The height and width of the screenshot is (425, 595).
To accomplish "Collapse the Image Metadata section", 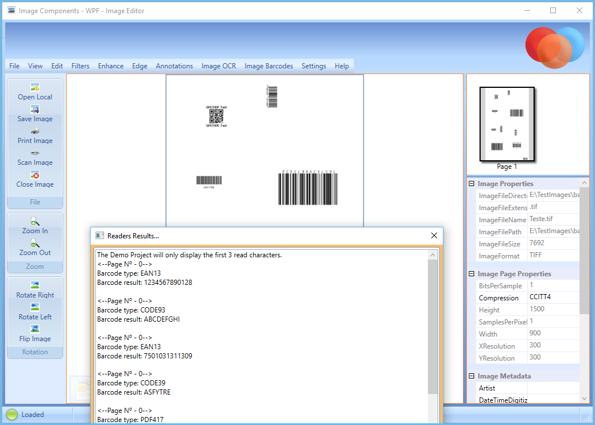I will coord(472,376).
